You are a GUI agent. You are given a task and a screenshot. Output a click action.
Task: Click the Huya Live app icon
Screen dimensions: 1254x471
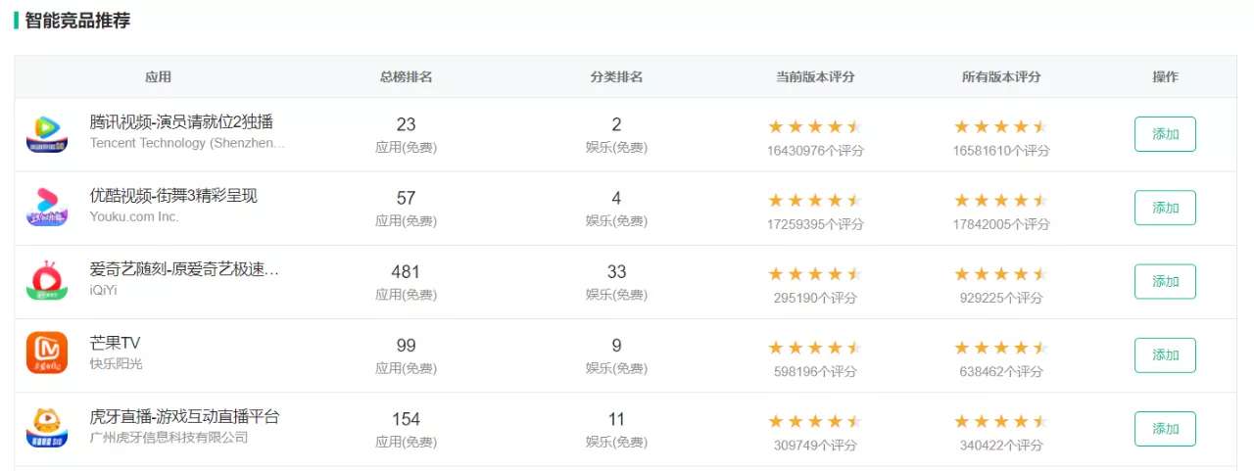pyautogui.click(x=47, y=428)
